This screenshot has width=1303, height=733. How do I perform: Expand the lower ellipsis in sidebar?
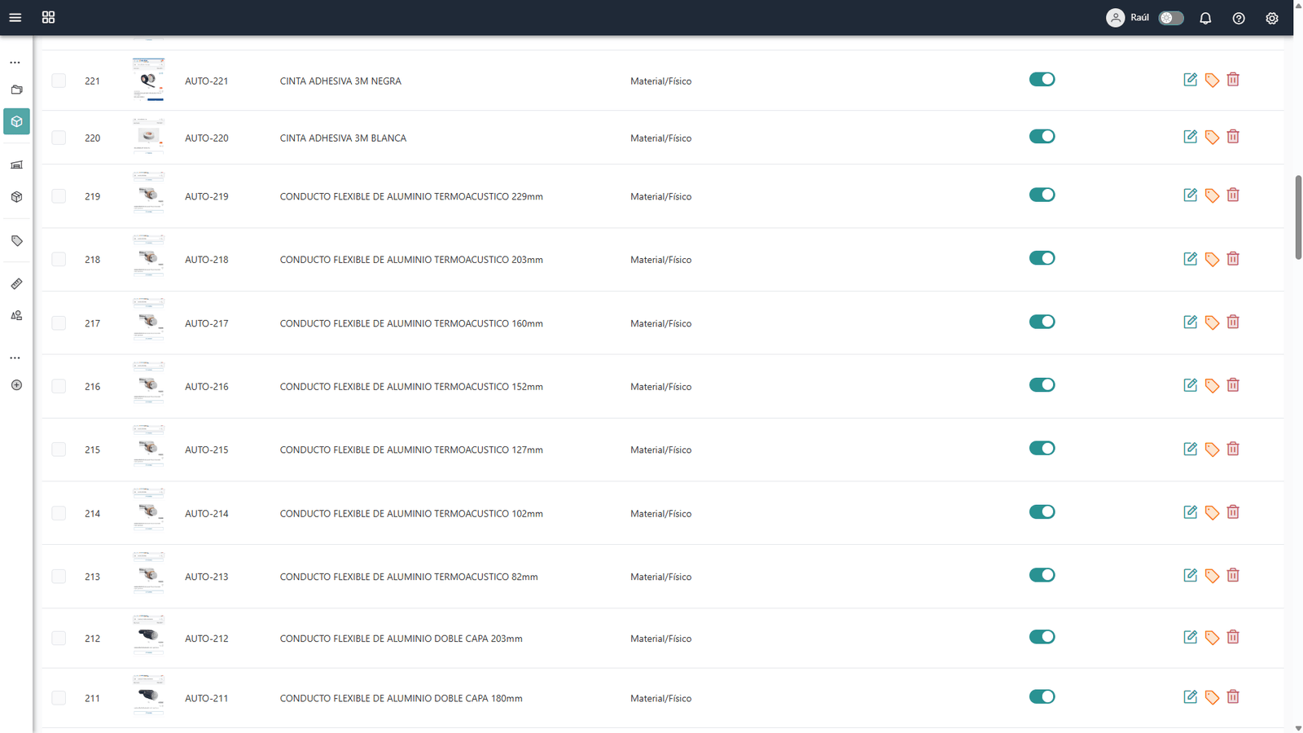(x=15, y=358)
